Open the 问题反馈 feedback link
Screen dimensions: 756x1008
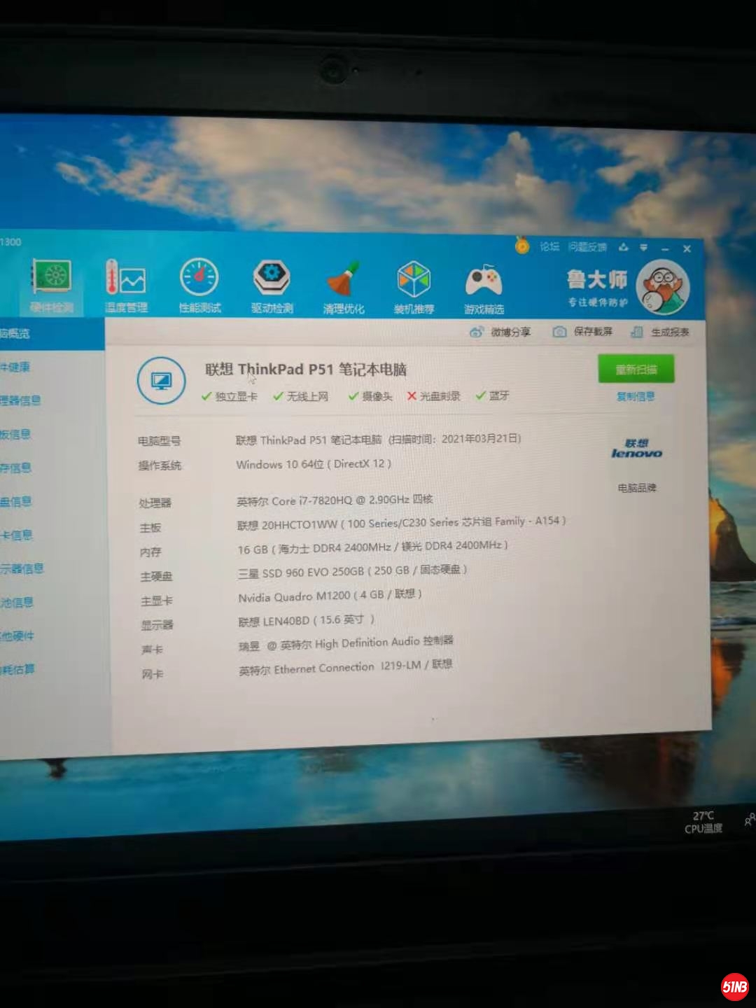[x=587, y=247]
